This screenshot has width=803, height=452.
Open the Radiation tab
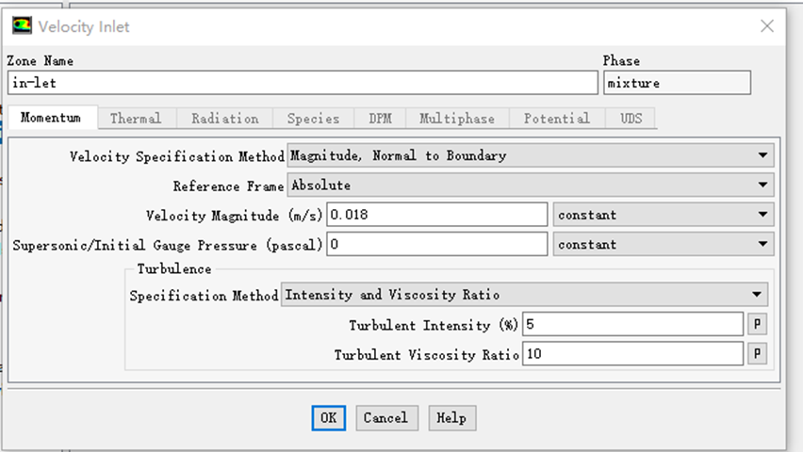pyautogui.click(x=225, y=119)
